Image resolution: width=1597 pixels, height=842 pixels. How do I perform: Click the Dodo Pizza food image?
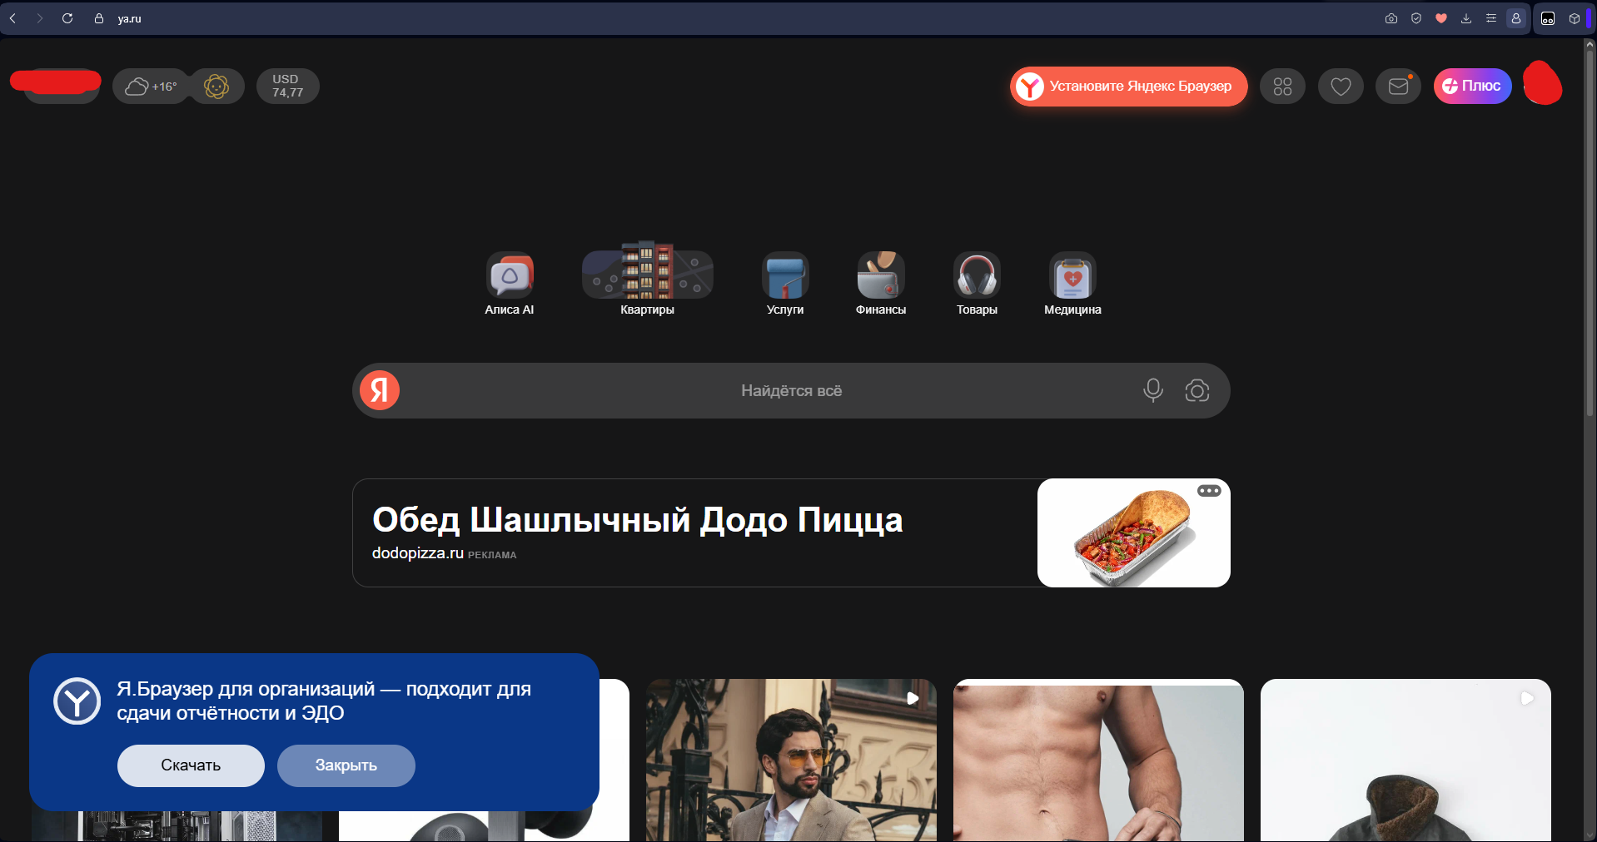tap(1134, 533)
